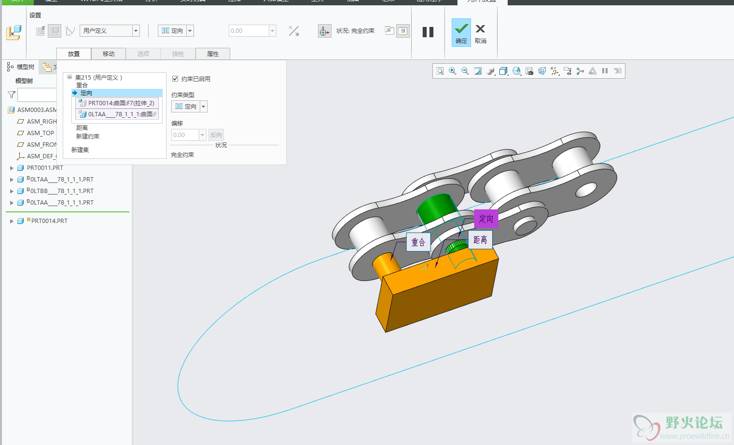
Task: Click the component placement icon at far left
Action: coord(14,32)
